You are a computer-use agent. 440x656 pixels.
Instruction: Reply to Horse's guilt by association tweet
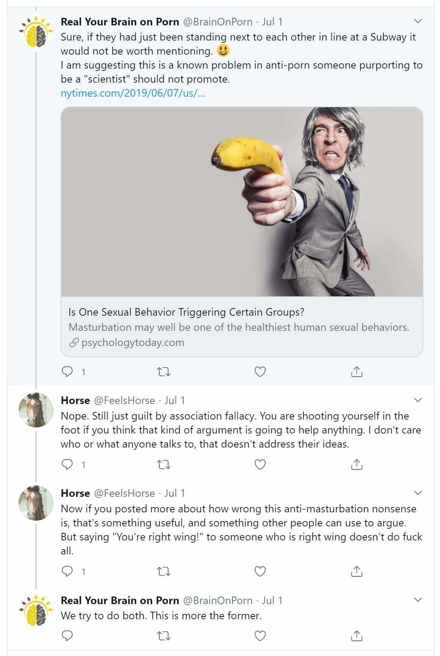(x=67, y=464)
